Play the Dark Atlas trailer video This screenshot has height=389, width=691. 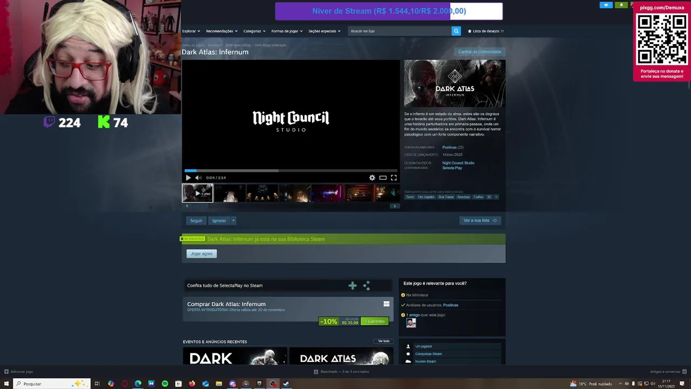[x=188, y=178]
